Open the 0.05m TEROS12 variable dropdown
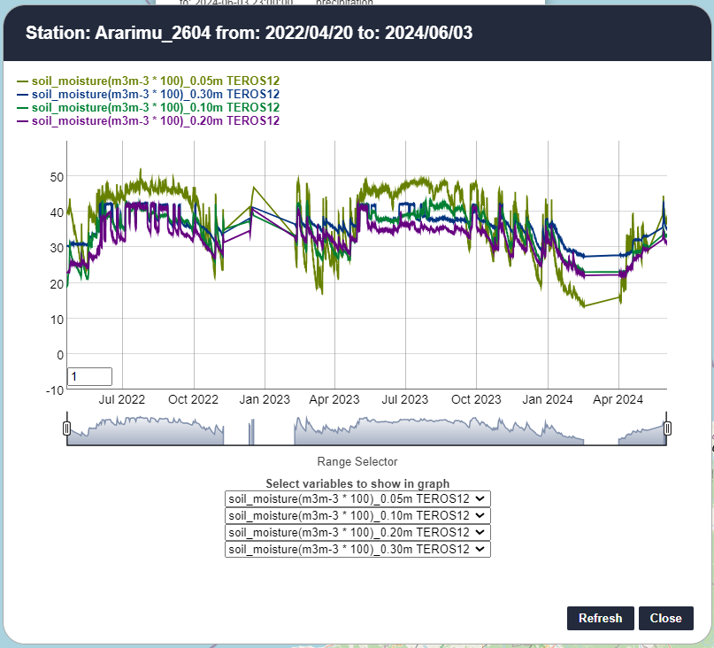Viewport: 714px width, 648px height. pos(357,498)
